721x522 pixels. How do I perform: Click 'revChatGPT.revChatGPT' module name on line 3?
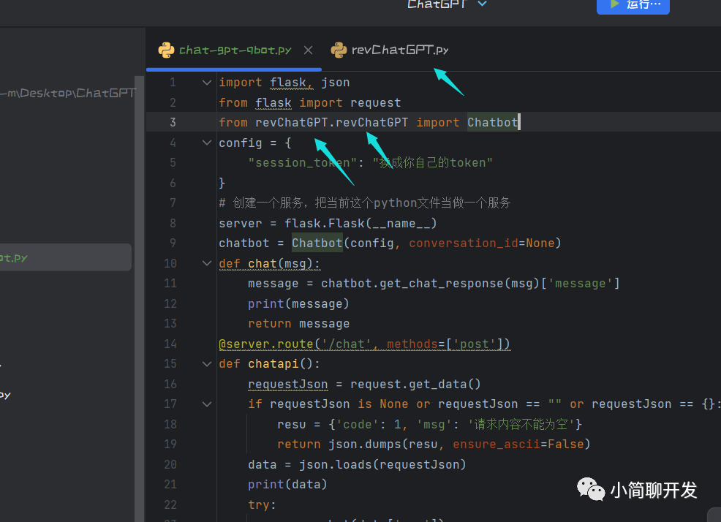point(331,122)
